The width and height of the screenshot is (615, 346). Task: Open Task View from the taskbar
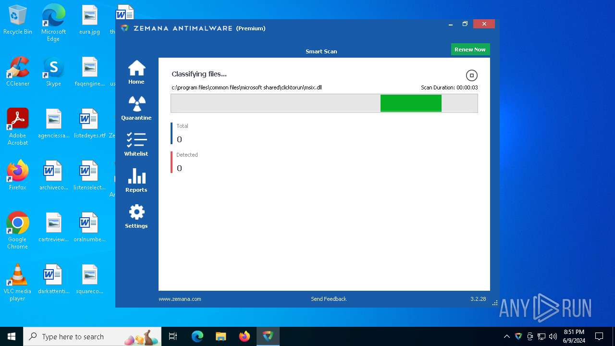pyautogui.click(x=173, y=336)
